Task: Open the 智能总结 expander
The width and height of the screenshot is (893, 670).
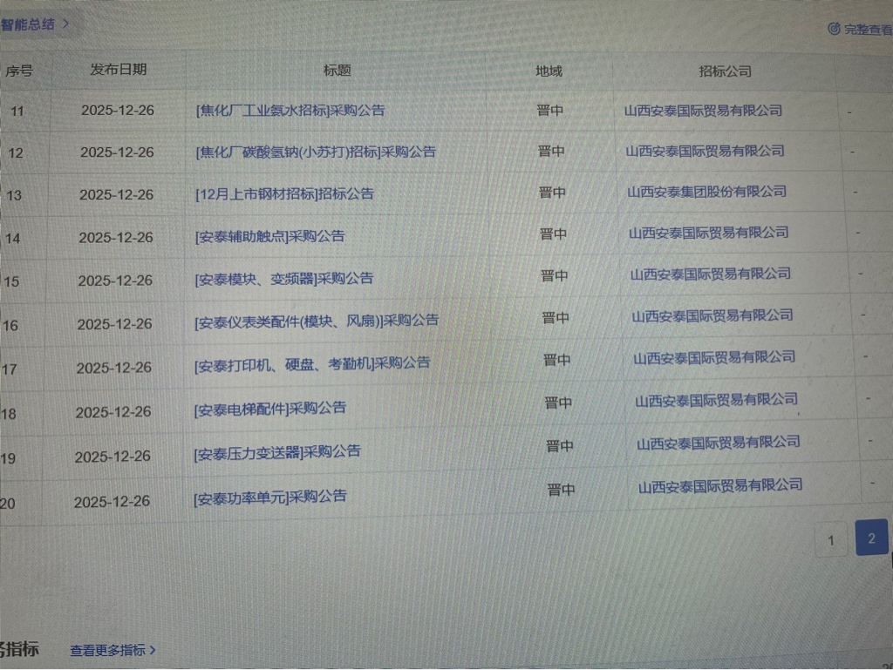Action: click(34, 24)
